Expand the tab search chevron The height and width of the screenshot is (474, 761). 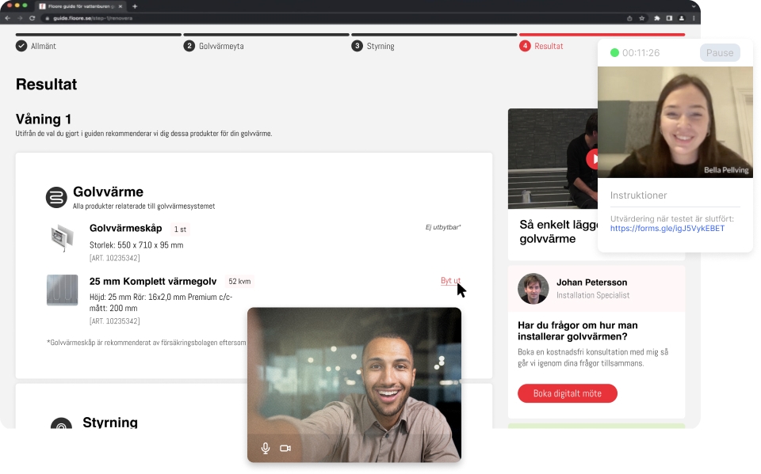click(x=694, y=6)
